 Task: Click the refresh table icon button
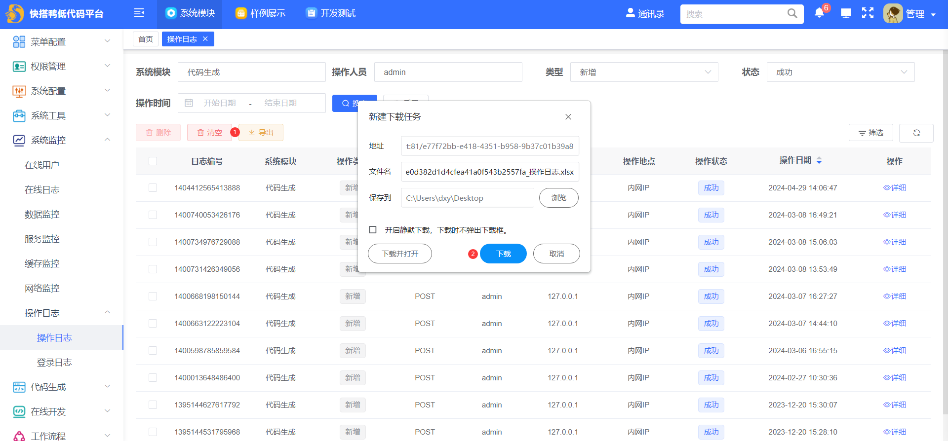(x=916, y=133)
